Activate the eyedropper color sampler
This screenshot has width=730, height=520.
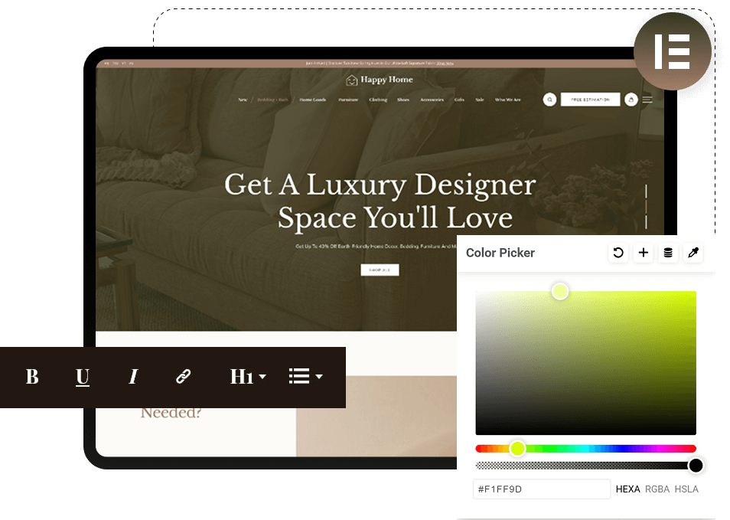click(693, 253)
